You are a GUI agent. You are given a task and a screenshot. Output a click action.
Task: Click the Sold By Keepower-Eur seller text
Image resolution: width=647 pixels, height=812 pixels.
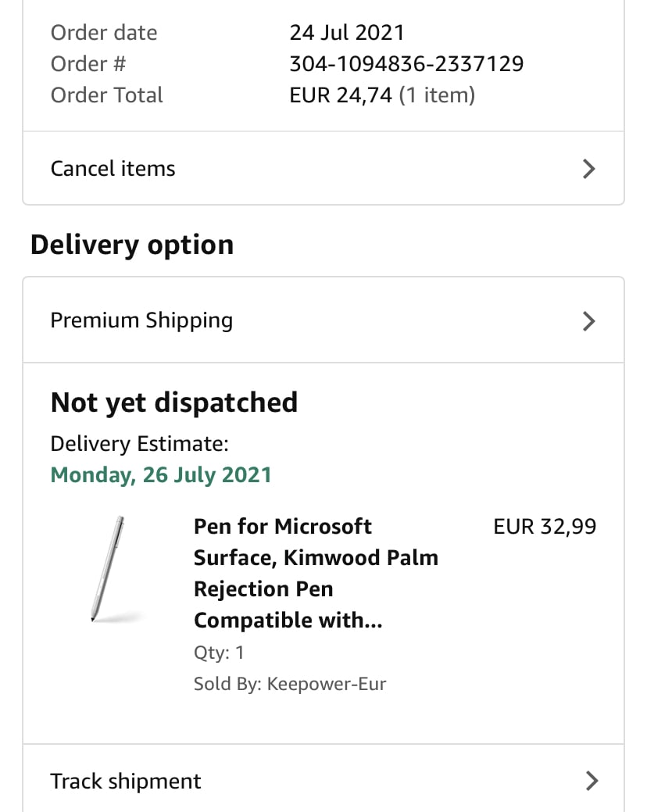pyautogui.click(x=290, y=684)
